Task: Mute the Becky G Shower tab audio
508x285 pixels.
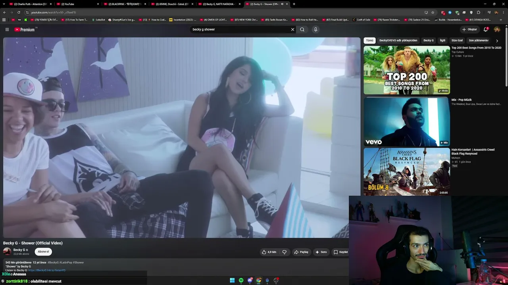Action: tap(282, 4)
